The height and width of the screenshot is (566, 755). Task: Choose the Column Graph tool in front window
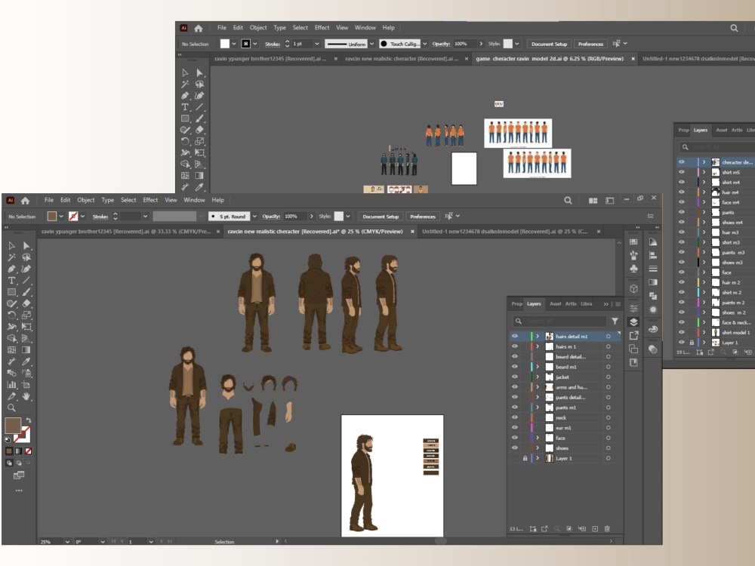click(x=12, y=385)
